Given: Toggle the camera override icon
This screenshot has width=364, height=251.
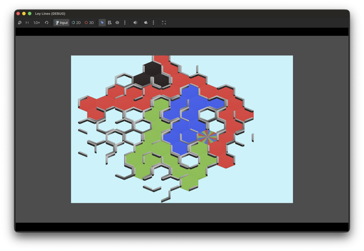Looking at the screenshot, I should [x=145, y=23].
